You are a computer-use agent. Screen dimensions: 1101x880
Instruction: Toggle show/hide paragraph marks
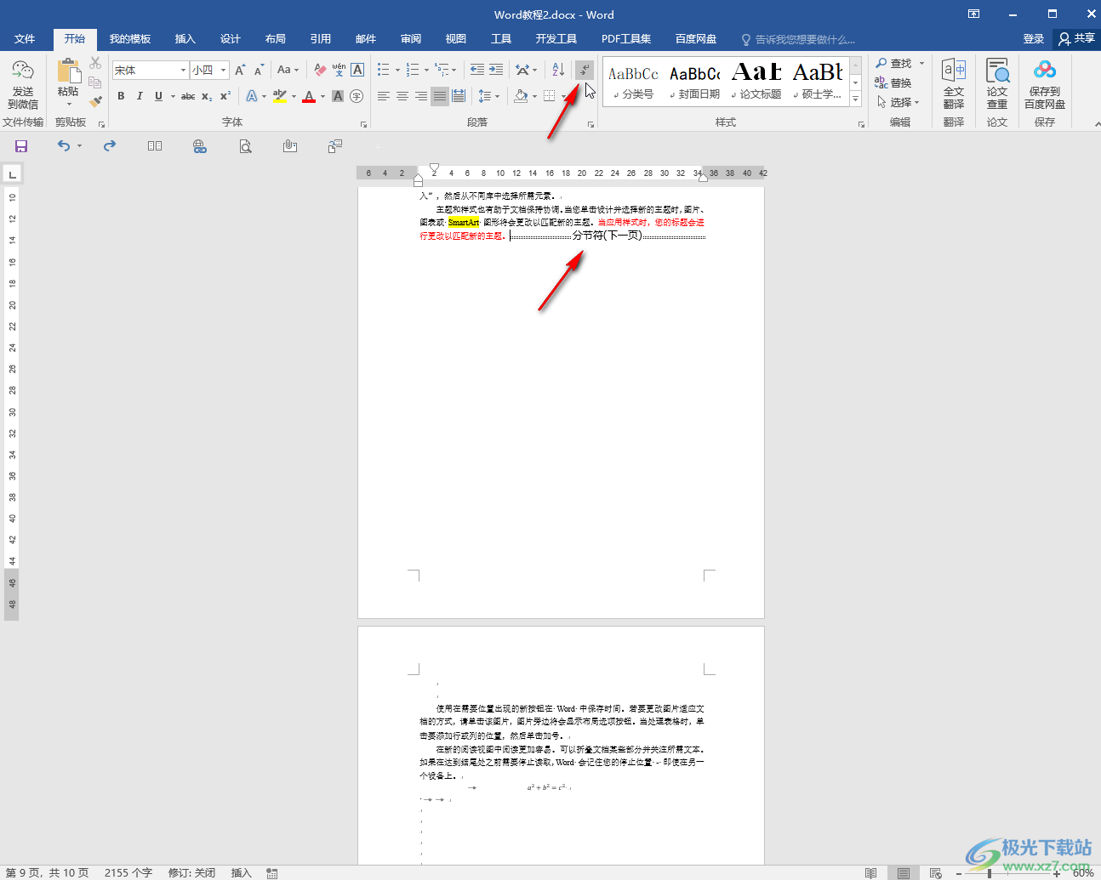pyautogui.click(x=585, y=70)
